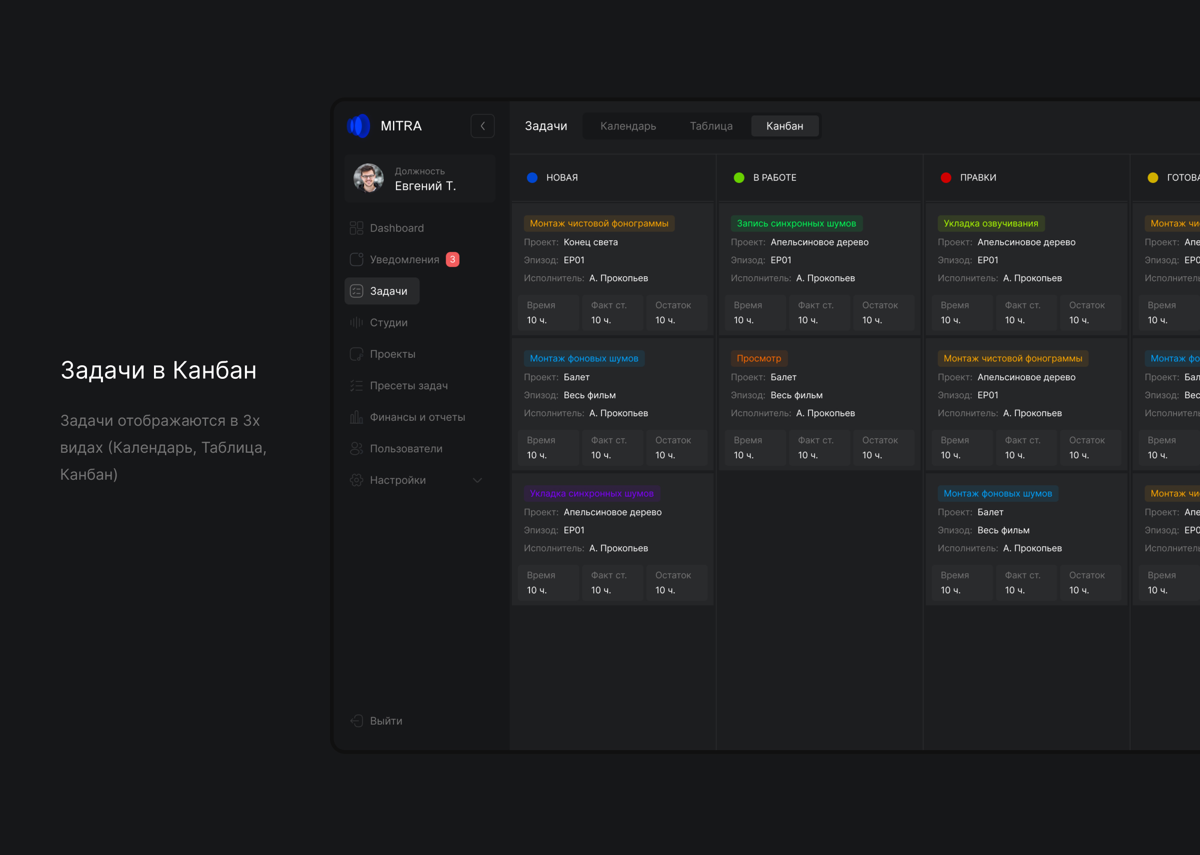Image resolution: width=1200 pixels, height=855 pixels.
Task: Click the blue status dot of НОВАЯ column
Action: (x=532, y=177)
